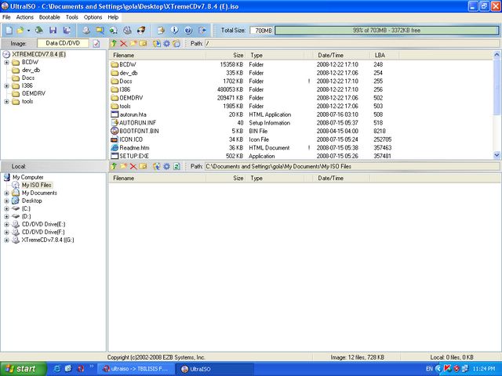Click the Type column header in local list
This screenshot has height=376, width=502.
pos(275,178)
